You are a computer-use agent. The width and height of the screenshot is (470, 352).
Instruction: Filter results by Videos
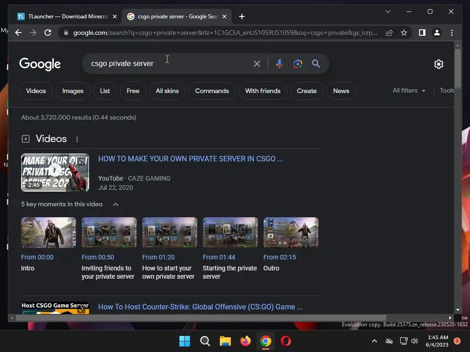36,91
